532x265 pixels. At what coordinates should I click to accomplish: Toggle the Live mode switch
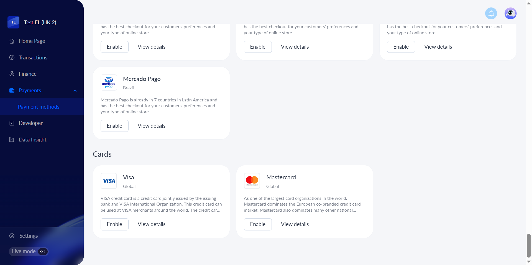[x=43, y=251]
